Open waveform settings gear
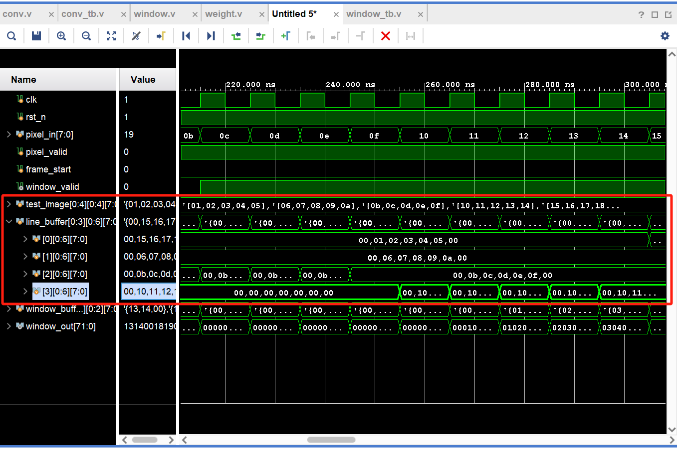The image size is (677, 449). [665, 36]
